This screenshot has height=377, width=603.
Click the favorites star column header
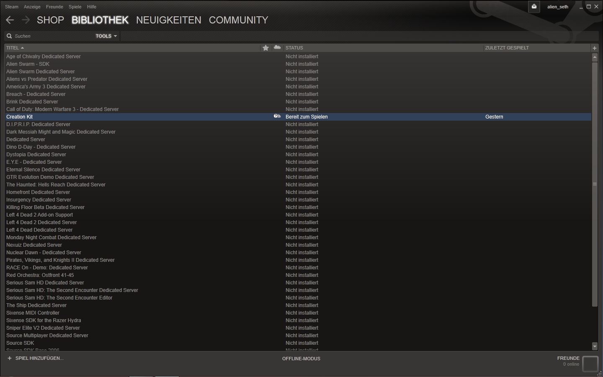[265, 48]
